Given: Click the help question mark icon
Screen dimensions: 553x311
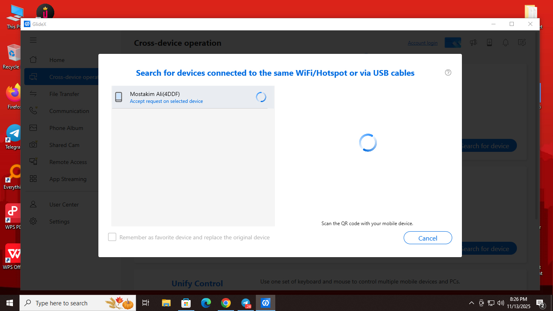Looking at the screenshot, I should pyautogui.click(x=448, y=72).
